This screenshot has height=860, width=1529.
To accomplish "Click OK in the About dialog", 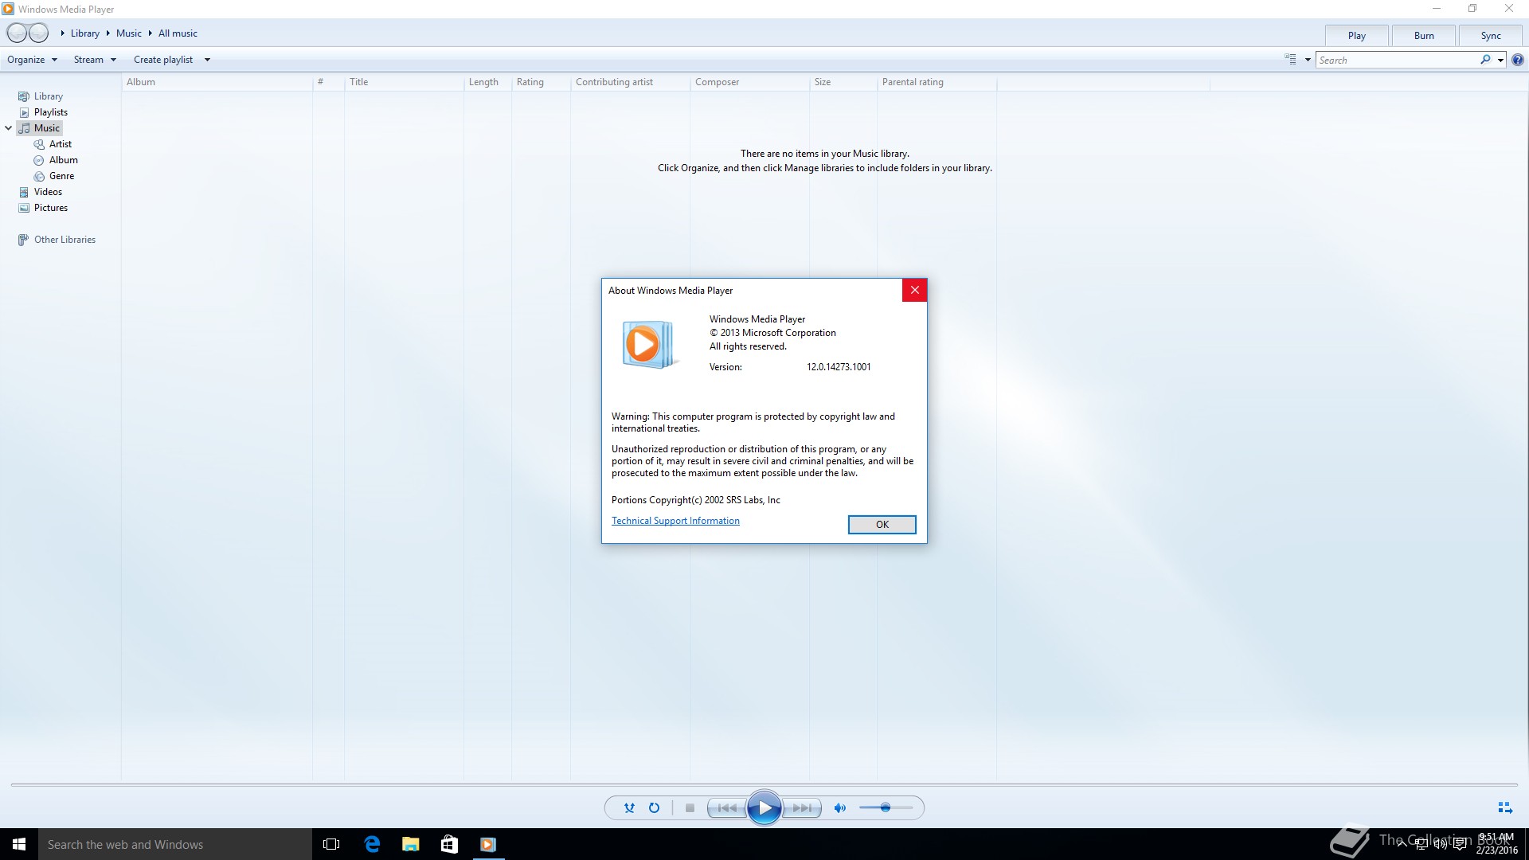I will tap(882, 524).
